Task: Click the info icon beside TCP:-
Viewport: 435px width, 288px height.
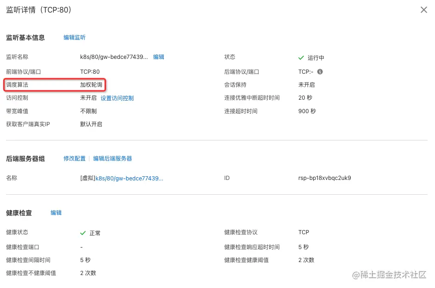Action: 320,72
